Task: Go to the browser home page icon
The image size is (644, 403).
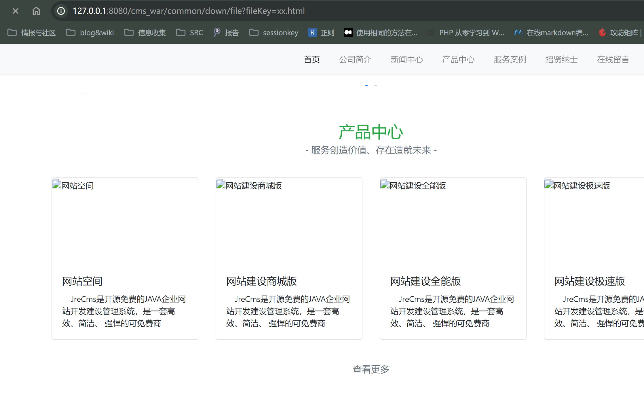Action: click(36, 11)
